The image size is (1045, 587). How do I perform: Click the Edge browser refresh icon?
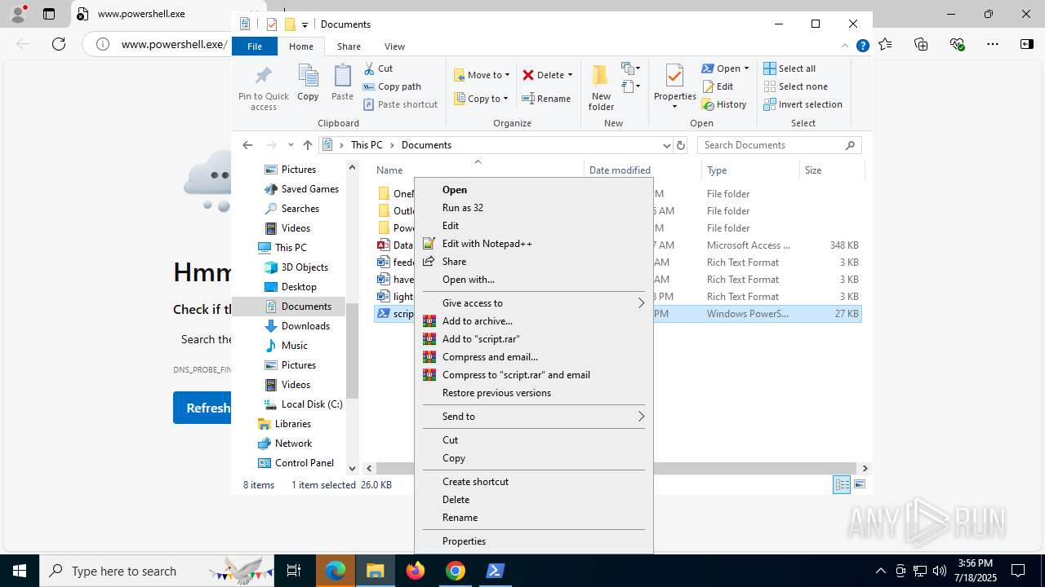pos(59,44)
